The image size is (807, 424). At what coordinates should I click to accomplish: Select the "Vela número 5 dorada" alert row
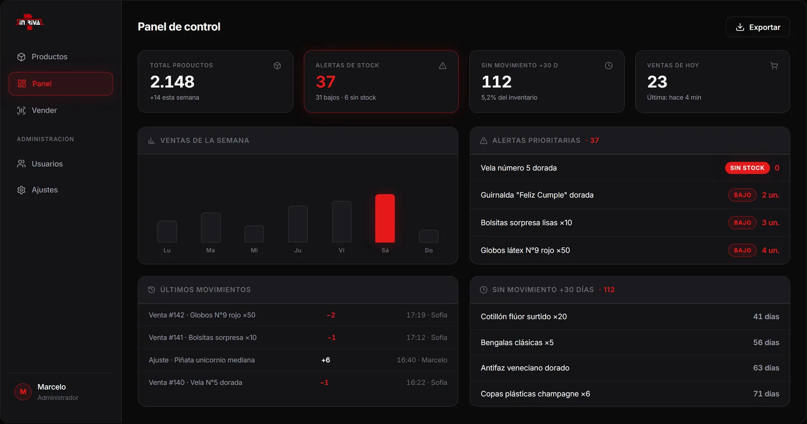[630, 168]
